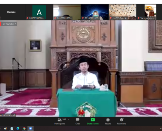The width and height of the screenshot is (162, 131).
Task: Open the Chat window icon
Action: tap(78, 120)
